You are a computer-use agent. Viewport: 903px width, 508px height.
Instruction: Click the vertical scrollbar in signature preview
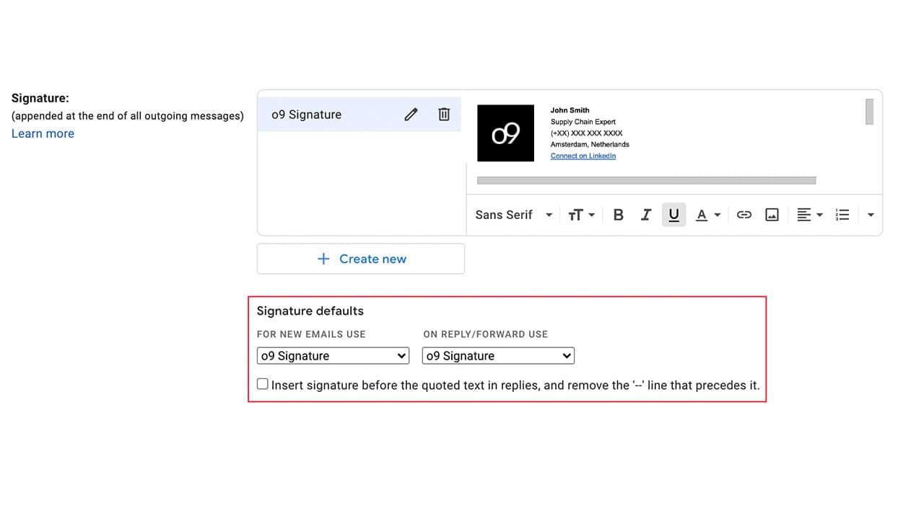pos(869,112)
